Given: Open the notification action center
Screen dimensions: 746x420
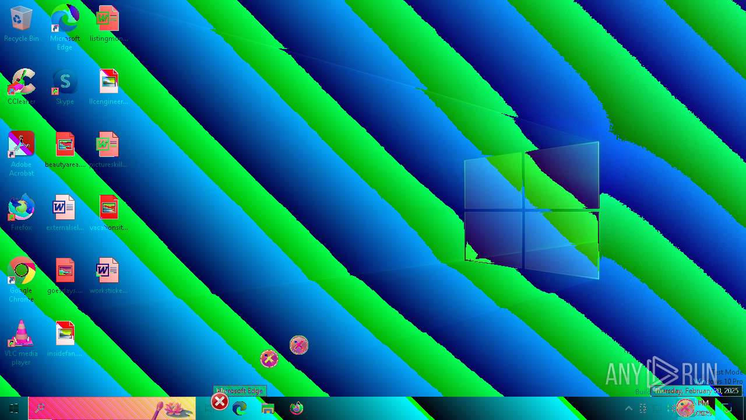Looking at the screenshot, I should [727, 408].
